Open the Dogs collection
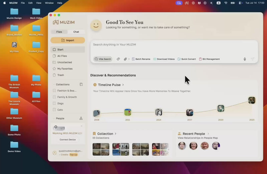The image size is (267, 174). coord(68,103)
